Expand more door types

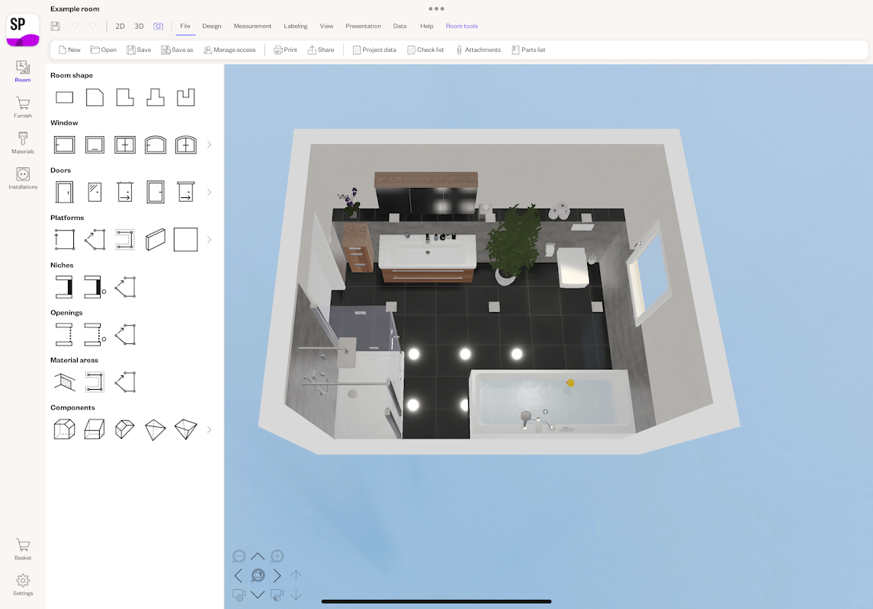(x=210, y=193)
